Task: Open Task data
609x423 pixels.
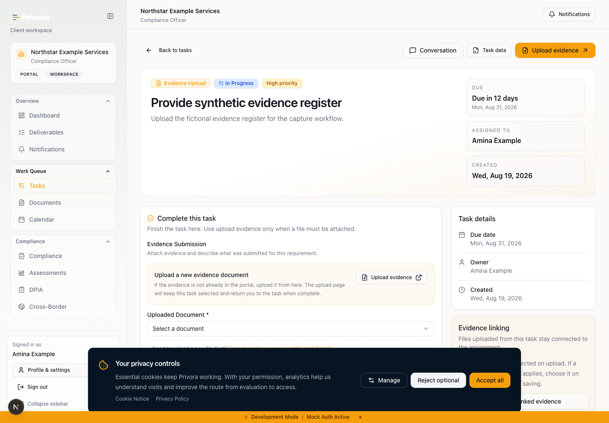Action: (489, 50)
